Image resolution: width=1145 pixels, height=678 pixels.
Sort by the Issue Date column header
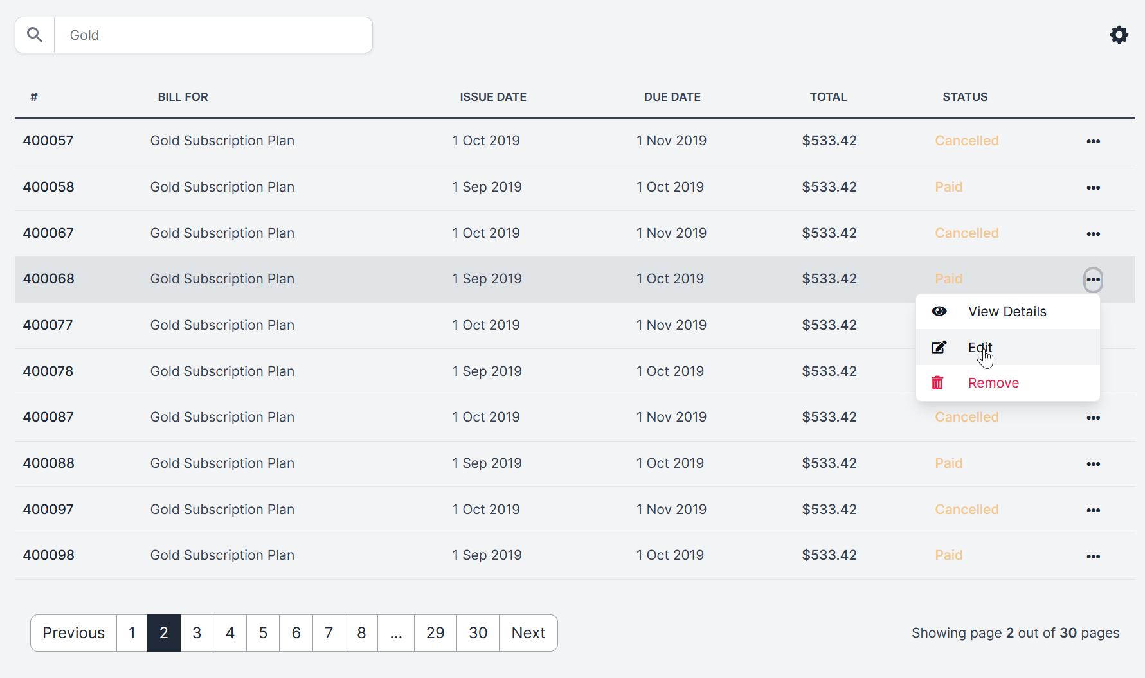[x=492, y=97]
